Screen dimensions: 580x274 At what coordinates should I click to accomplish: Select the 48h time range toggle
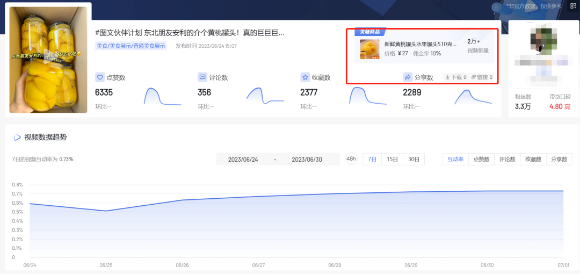(x=351, y=159)
